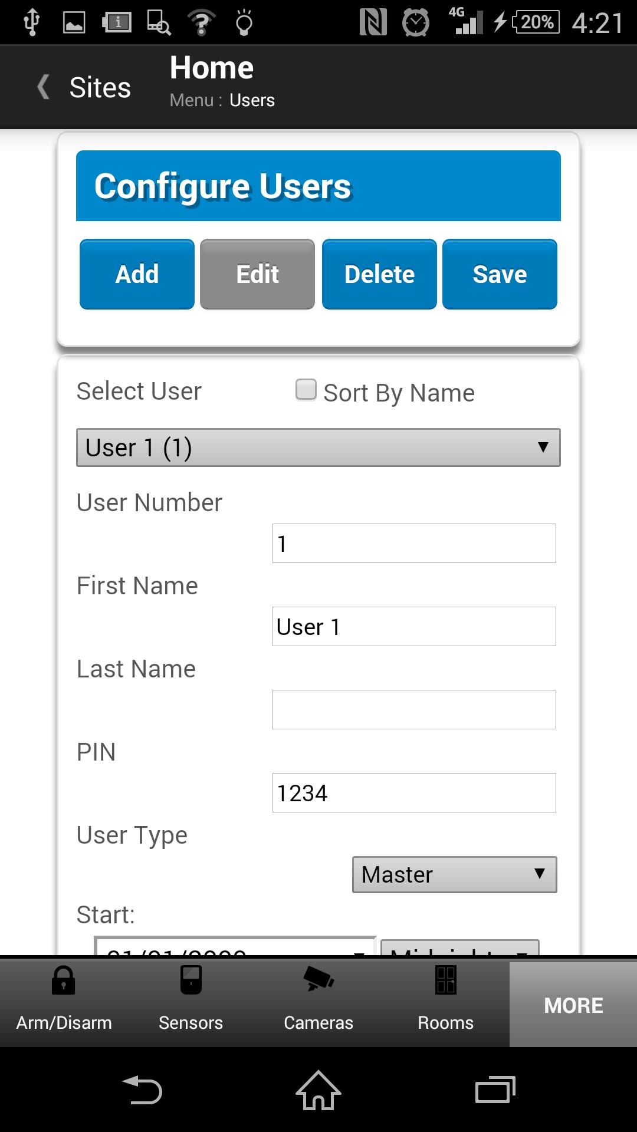The image size is (637, 1132).
Task: Tap the back chevron beside Sites
Action: point(44,87)
